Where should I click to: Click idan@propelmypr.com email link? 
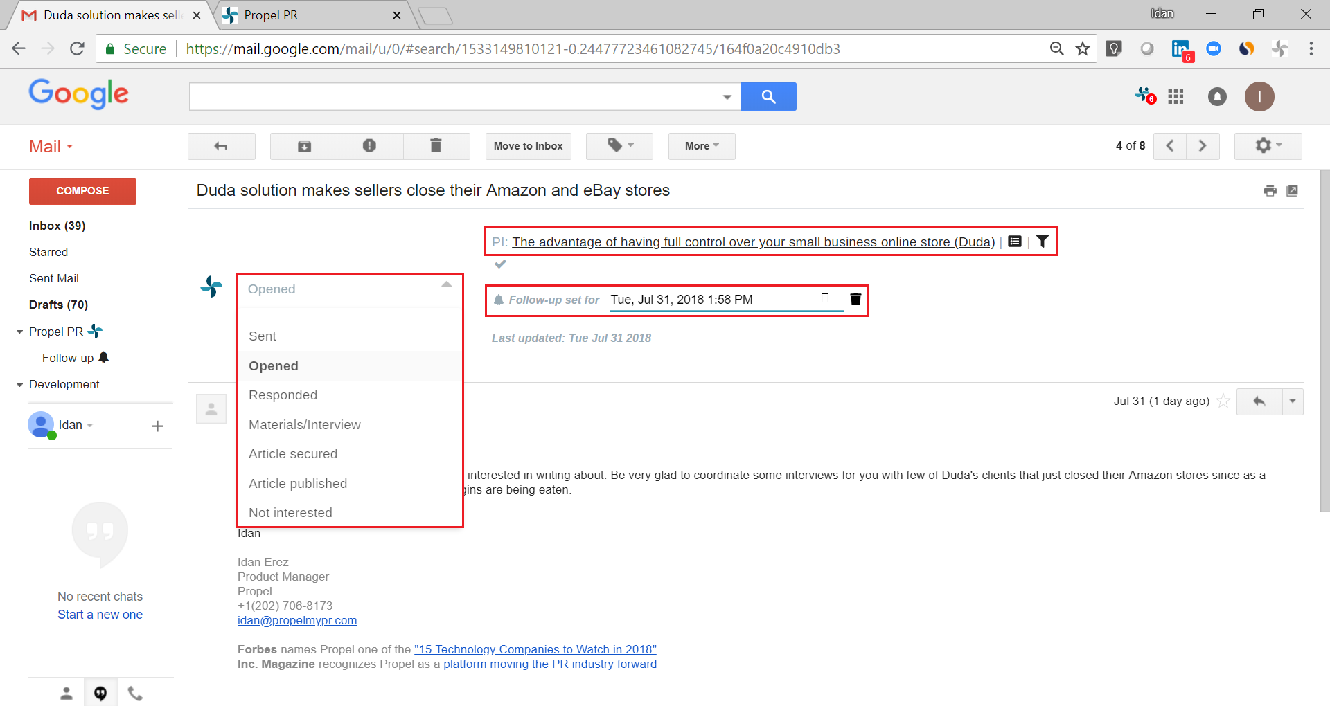coord(297,621)
